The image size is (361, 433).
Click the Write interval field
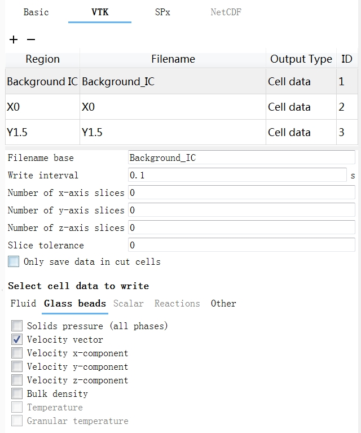pos(237,176)
